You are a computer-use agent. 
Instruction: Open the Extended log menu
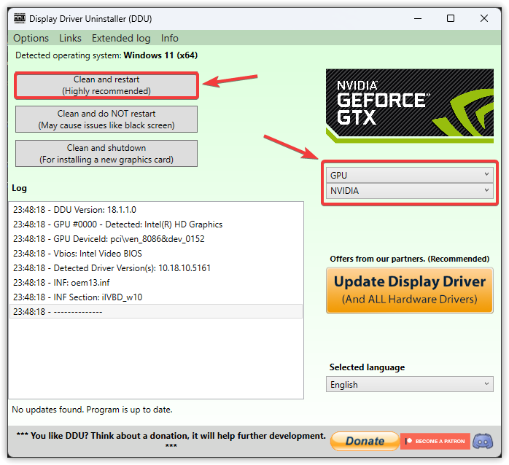[121, 38]
